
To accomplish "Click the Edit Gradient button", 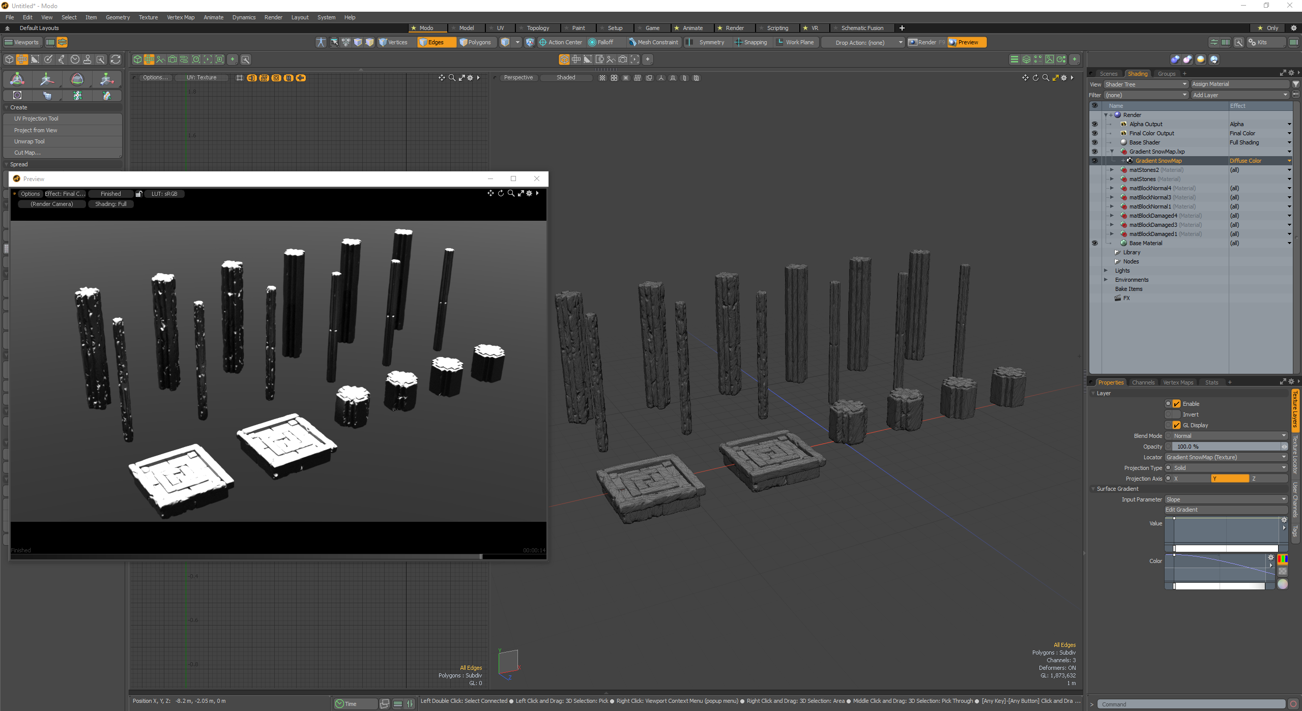I will tap(1226, 510).
